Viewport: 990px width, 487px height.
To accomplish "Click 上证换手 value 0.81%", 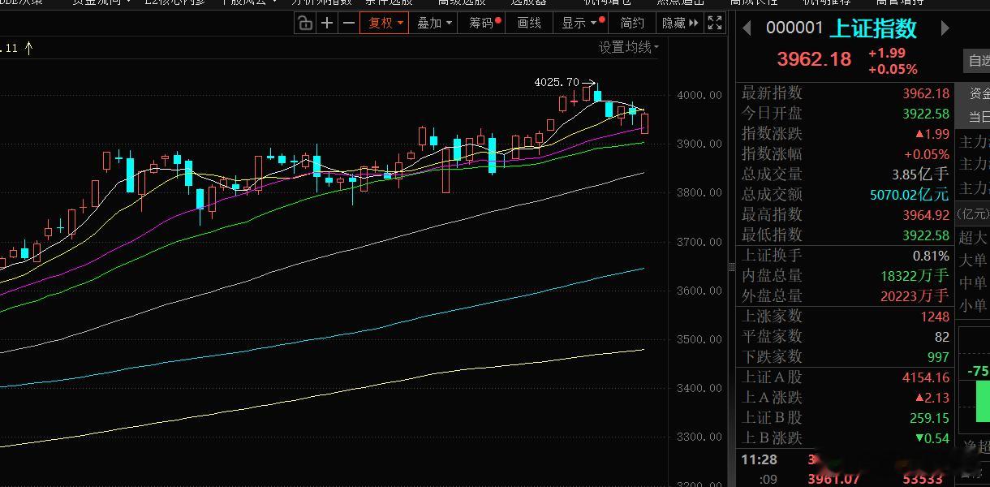I will click(x=931, y=255).
